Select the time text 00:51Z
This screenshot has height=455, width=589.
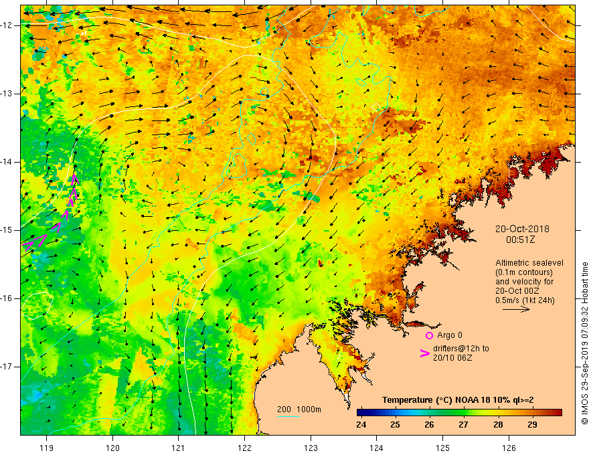[520, 240]
